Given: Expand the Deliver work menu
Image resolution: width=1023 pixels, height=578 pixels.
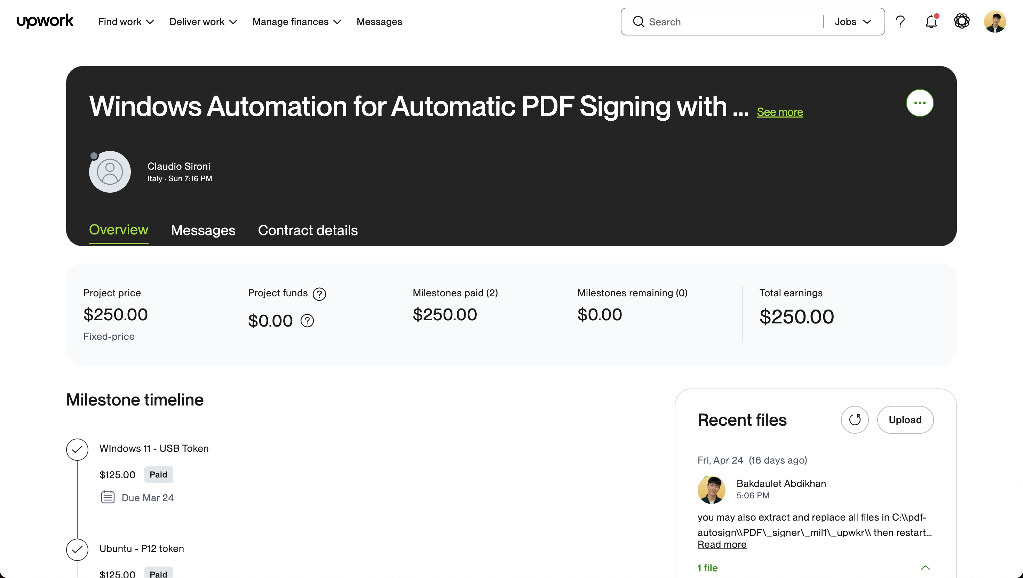Looking at the screenshot, I should (203, 22).
